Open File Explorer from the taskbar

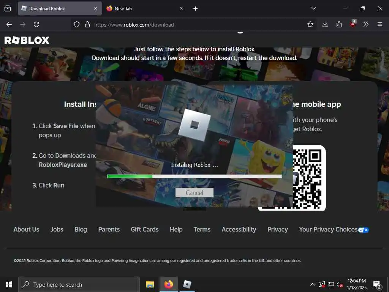coord(150,284)
